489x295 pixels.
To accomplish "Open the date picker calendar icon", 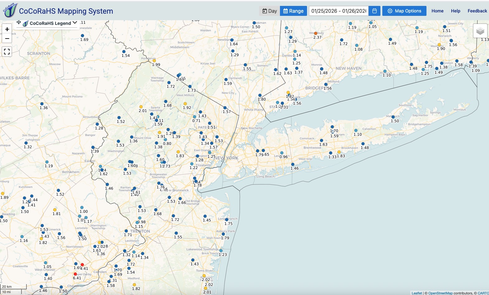I will tap(375, 11).
